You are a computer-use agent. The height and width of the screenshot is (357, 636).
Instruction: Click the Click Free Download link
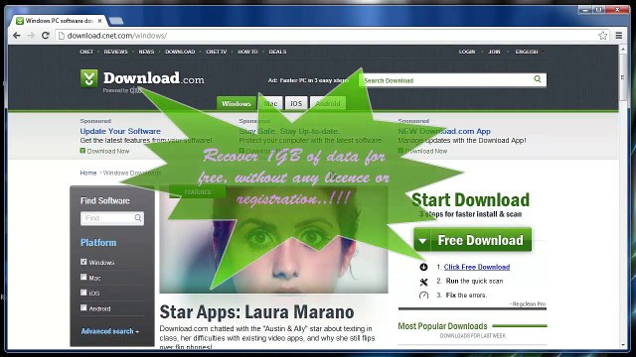coord(477,267)
